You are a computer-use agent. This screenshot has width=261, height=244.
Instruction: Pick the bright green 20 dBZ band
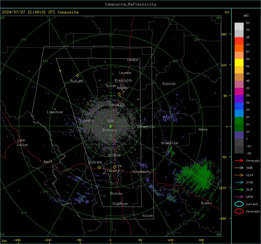[x=239, y=121]
